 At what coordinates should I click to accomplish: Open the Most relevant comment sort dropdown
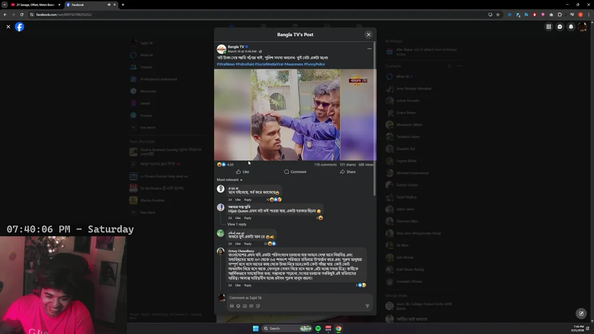230,180
